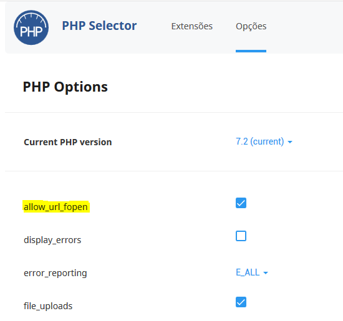The image size is (343, 321).
Task: Open the 7.2 (current) version dropdown
Action: 264,141
